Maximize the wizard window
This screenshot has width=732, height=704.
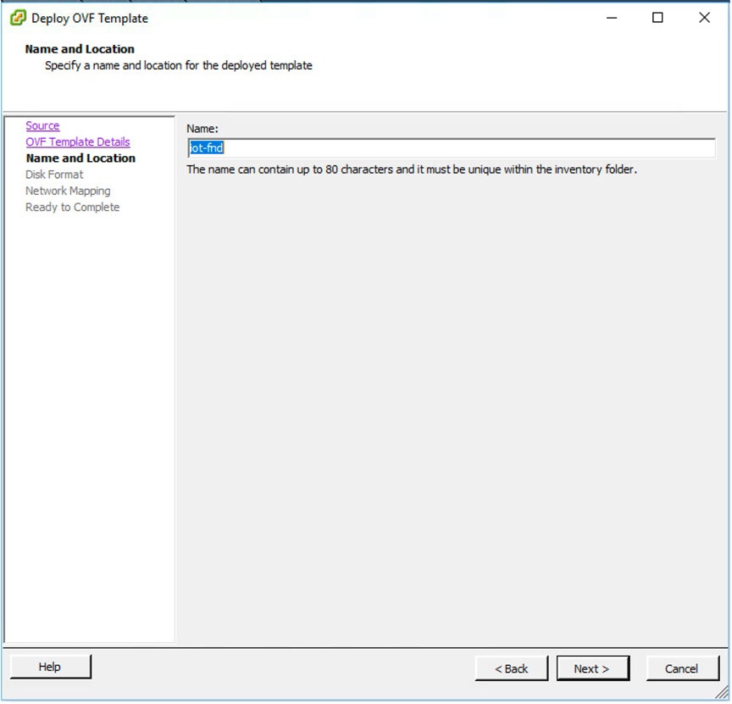[x=658, y=18]
